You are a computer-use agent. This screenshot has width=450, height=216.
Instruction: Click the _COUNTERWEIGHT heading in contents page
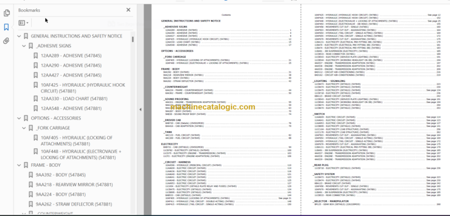(176, 87)
